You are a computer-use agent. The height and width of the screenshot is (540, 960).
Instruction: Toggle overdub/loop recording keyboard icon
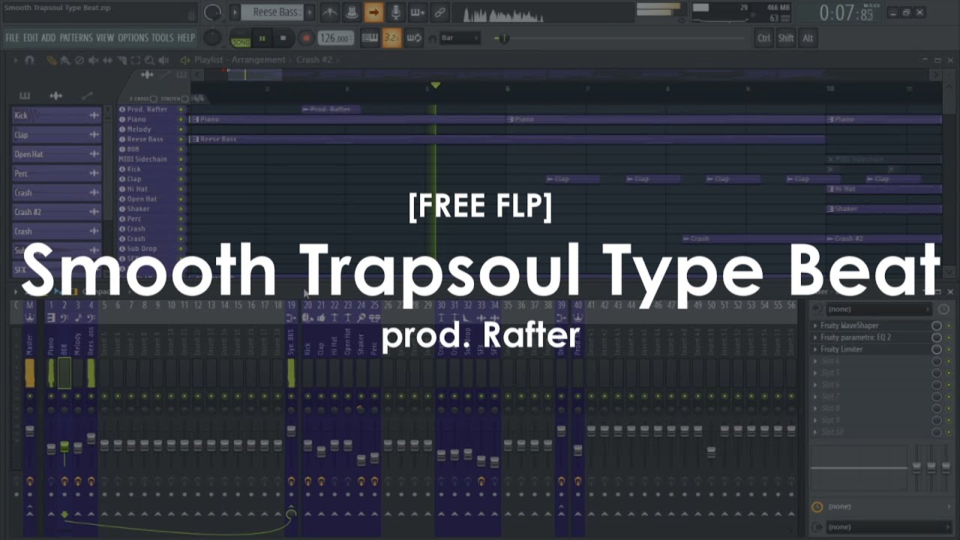click(418, 12)
